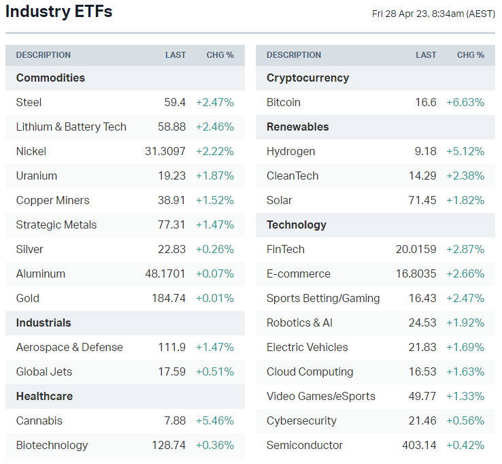
Task: Click the right table DESCRIPTION header
Action: point(293,55)
